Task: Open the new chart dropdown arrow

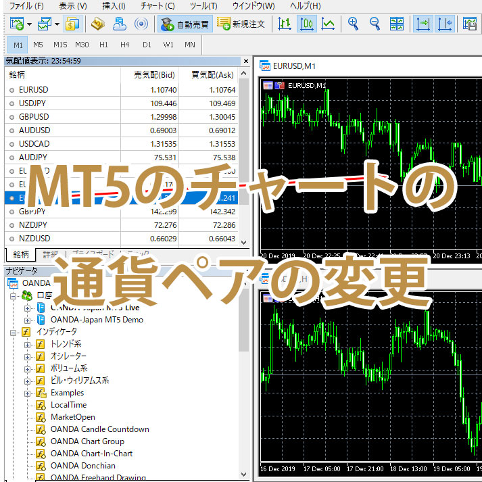Action: tap(30, 24)
